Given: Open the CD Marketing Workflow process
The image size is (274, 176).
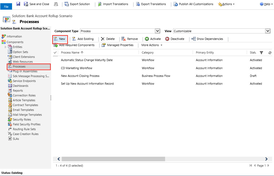Looking at the screenshot, I should tap(77, 68).
